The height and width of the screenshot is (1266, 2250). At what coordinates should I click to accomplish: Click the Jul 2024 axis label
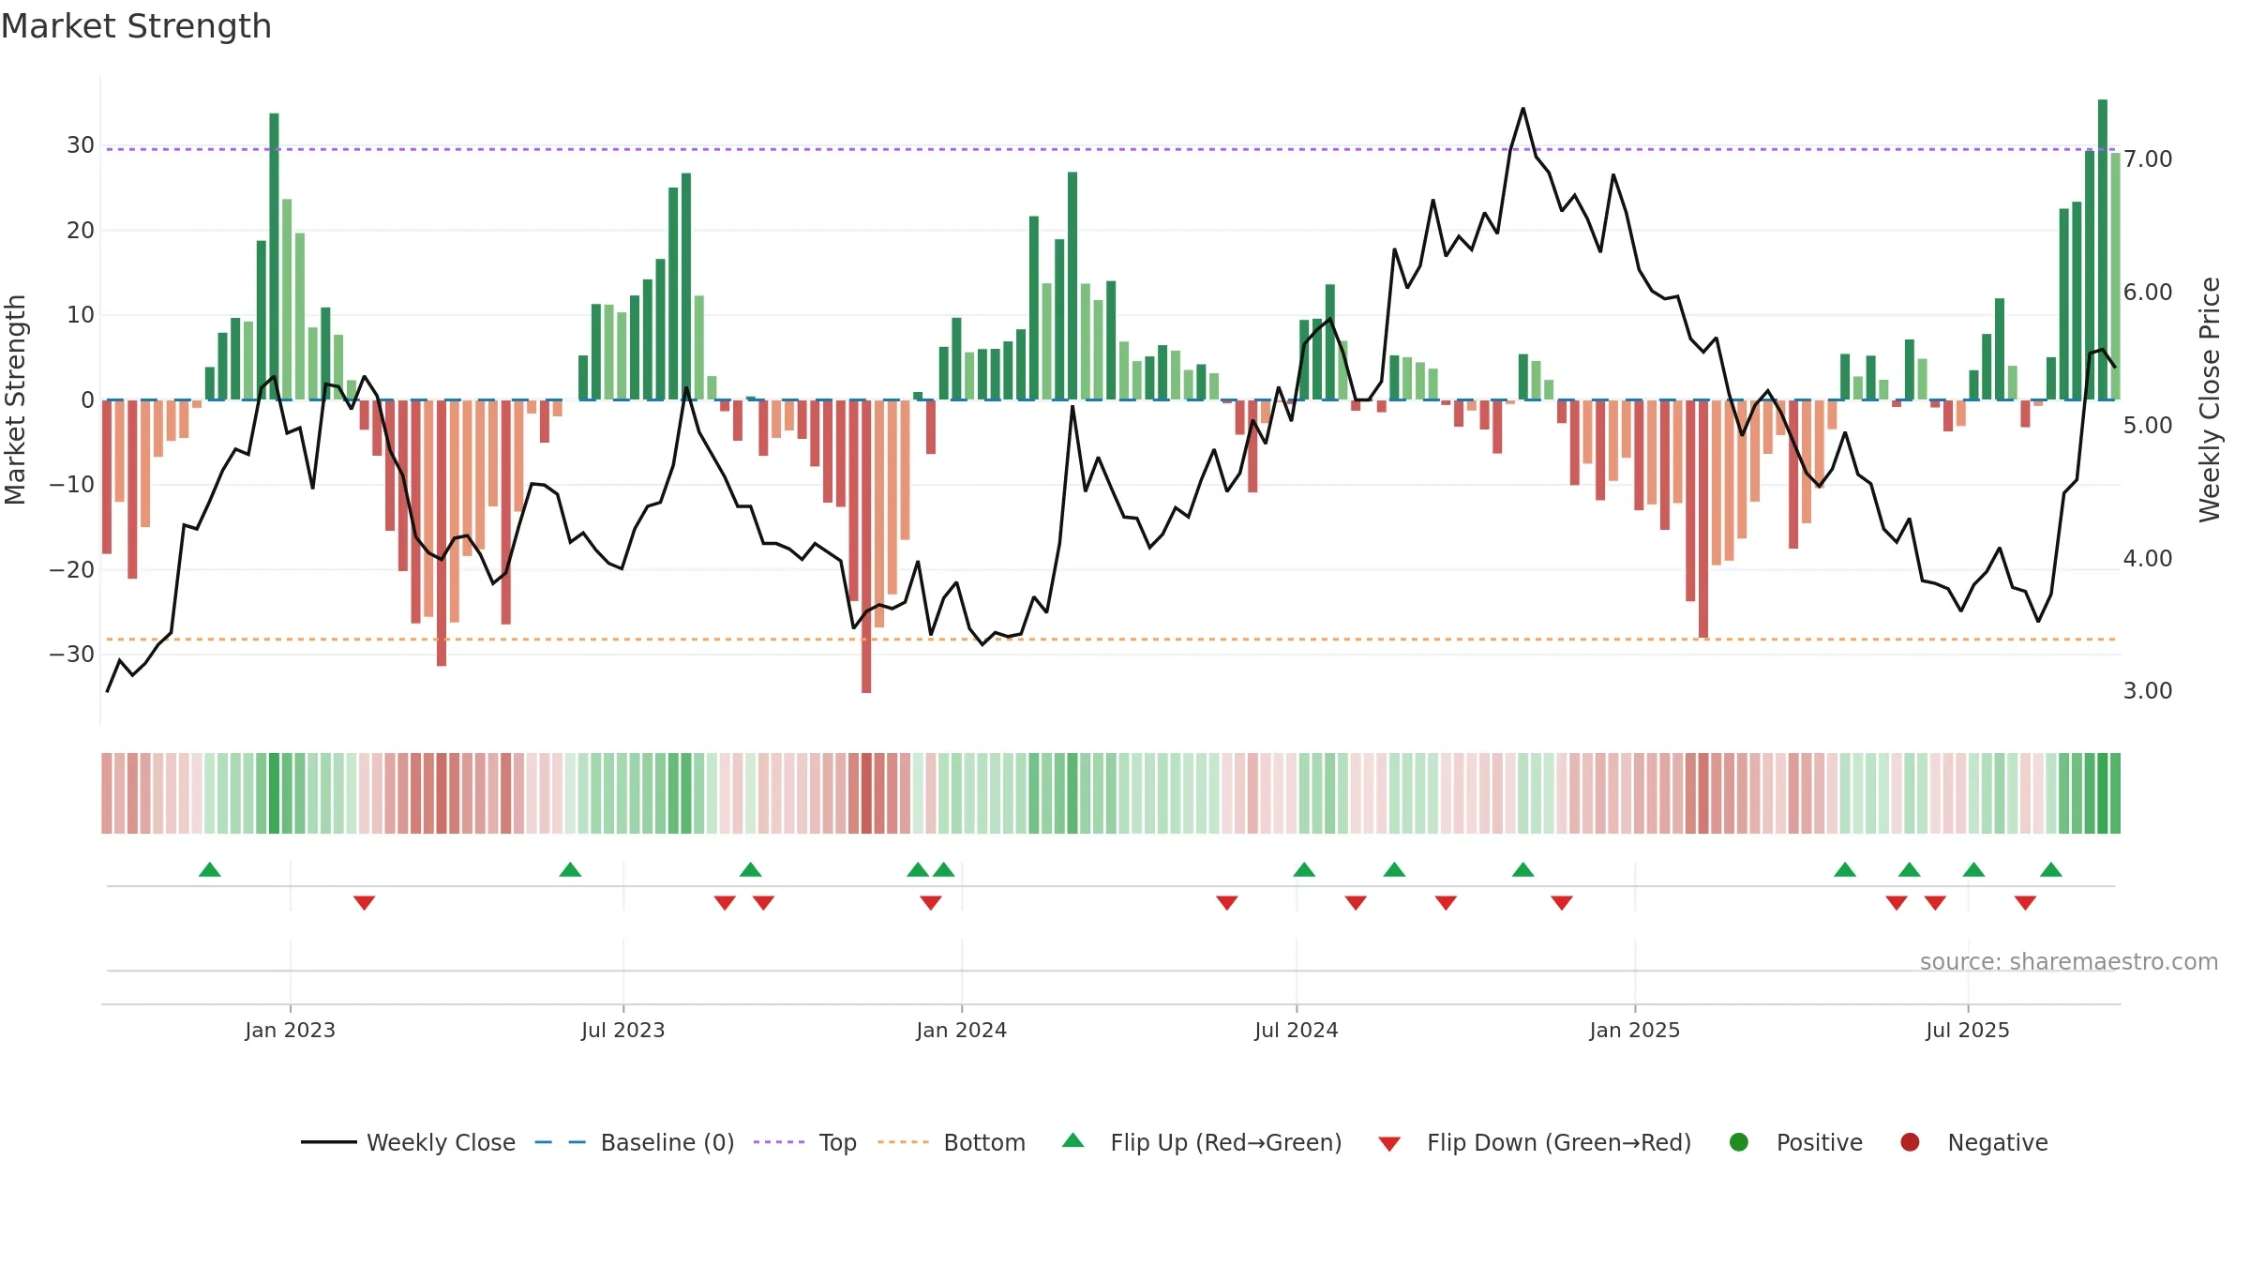[x=1296, y=1031]
